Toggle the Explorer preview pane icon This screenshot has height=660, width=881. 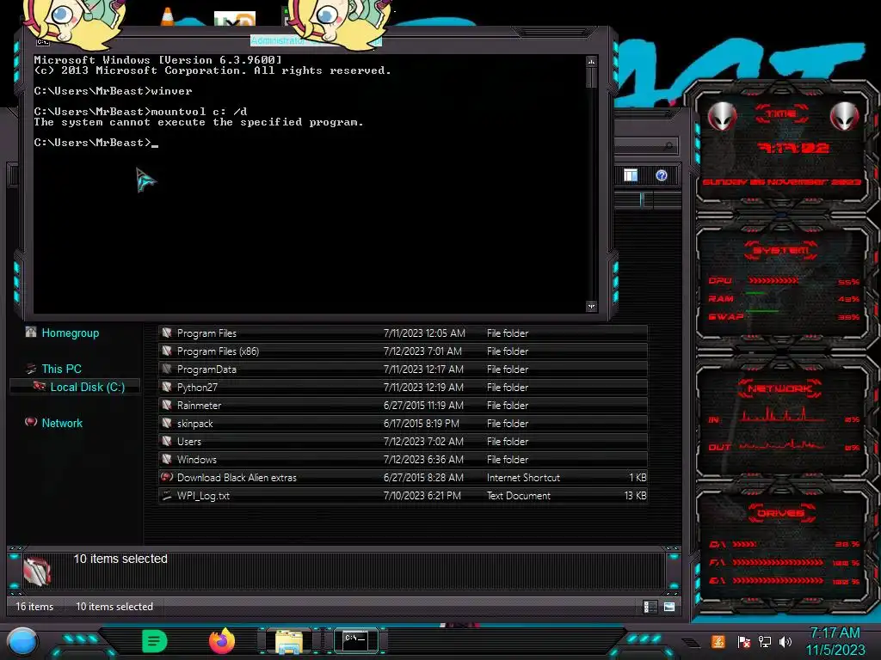click(631, 175)
